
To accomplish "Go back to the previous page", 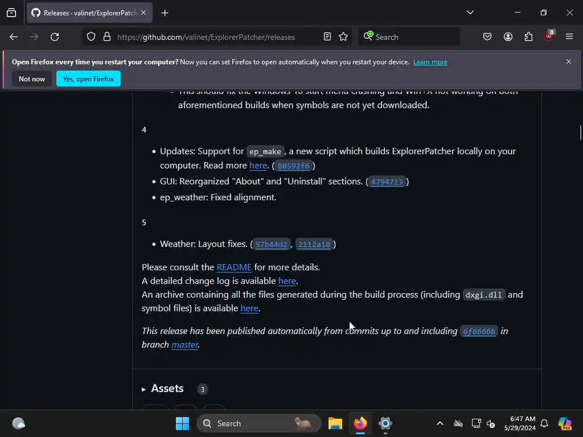I will (14, 37).
